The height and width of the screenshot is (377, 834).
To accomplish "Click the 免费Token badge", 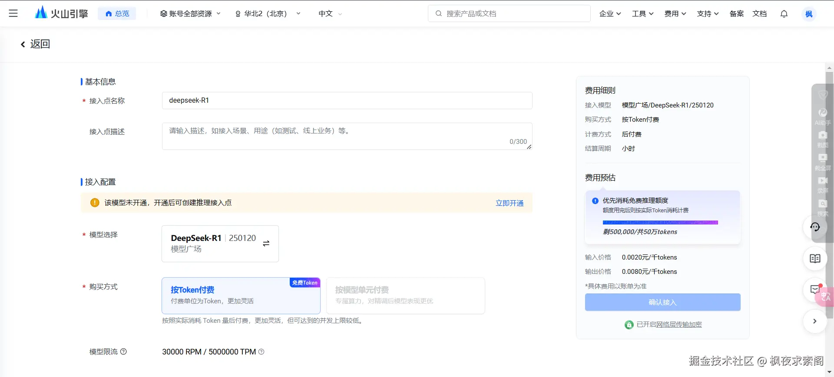I will pyautogui.click(x=305, y=283).
